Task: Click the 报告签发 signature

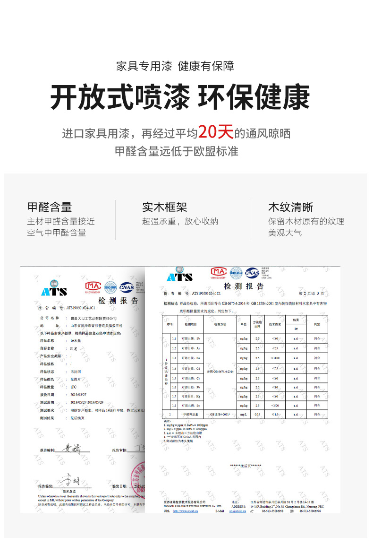Action: (x=70, y=481)
